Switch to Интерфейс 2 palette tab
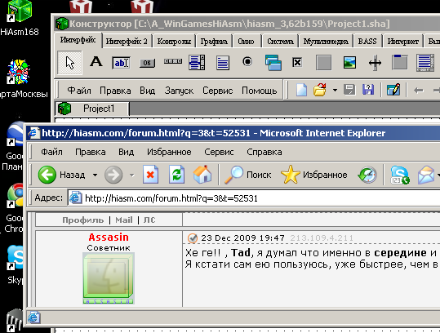Screen dimensions: 440x333 [127, 42]
